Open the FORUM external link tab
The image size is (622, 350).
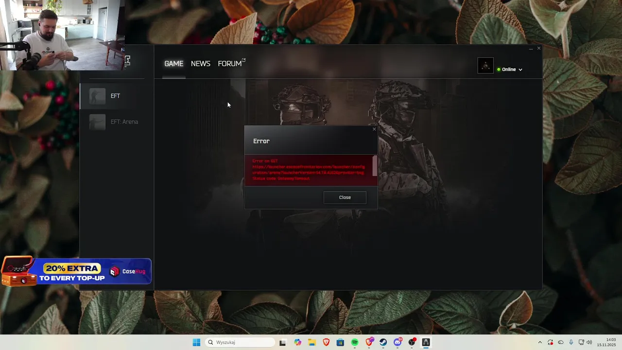point(231,64)
